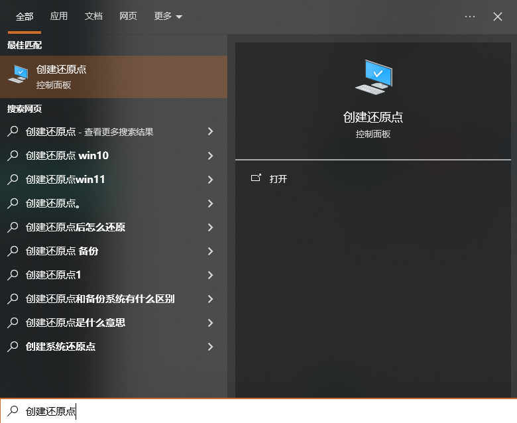Select the 创建还原点 win10 suggestion

point(113,155)
